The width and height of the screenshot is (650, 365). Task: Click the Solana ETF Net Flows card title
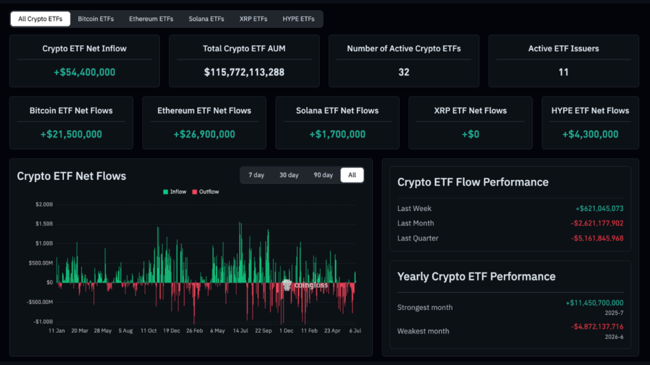338,111
